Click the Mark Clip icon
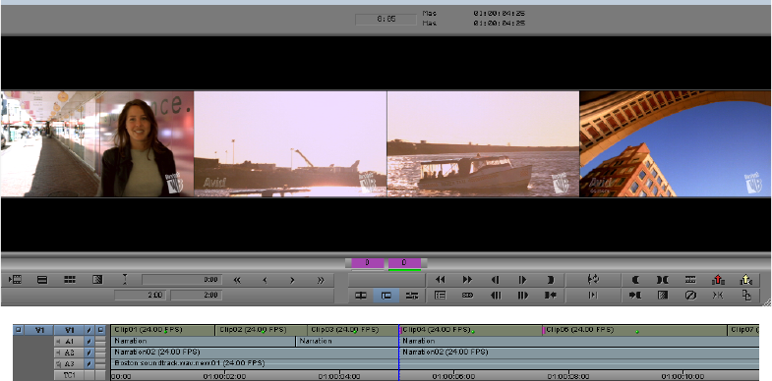The width and height of the screenshot is (772, 381). click(662, 280)
